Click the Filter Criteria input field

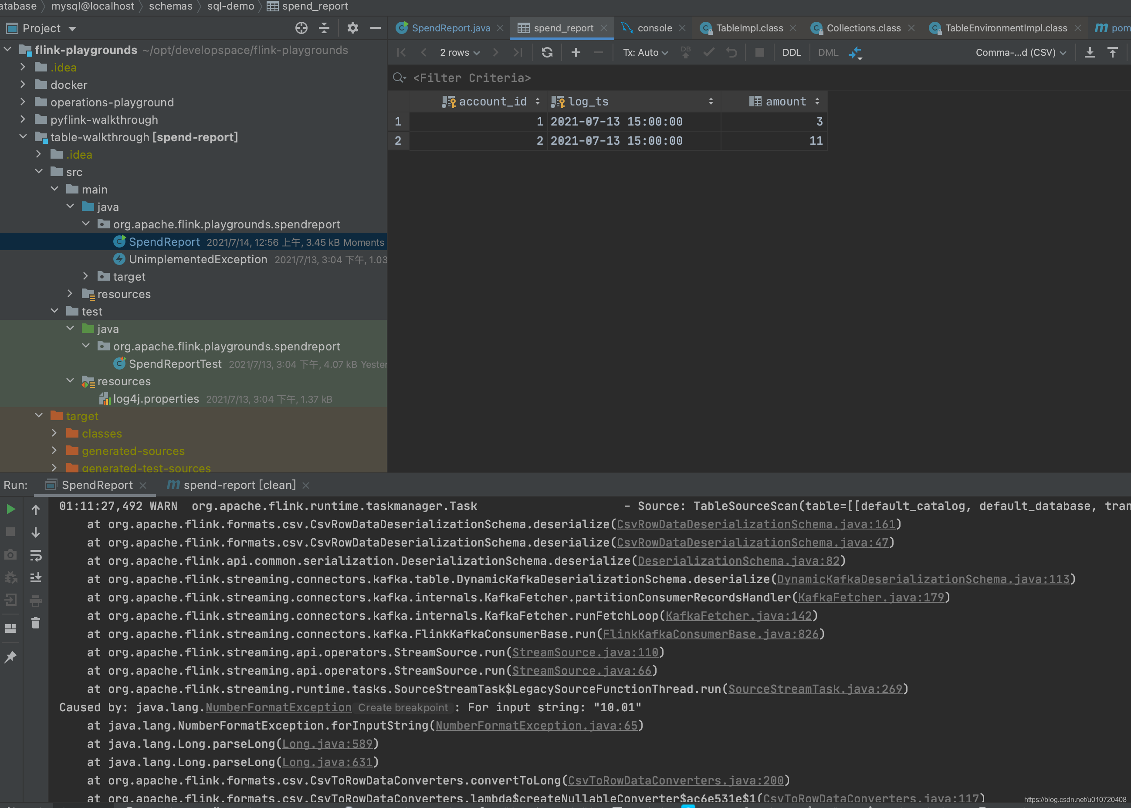point(471,78)
